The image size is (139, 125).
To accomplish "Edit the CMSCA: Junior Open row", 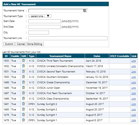I will [x=24, y=88].
